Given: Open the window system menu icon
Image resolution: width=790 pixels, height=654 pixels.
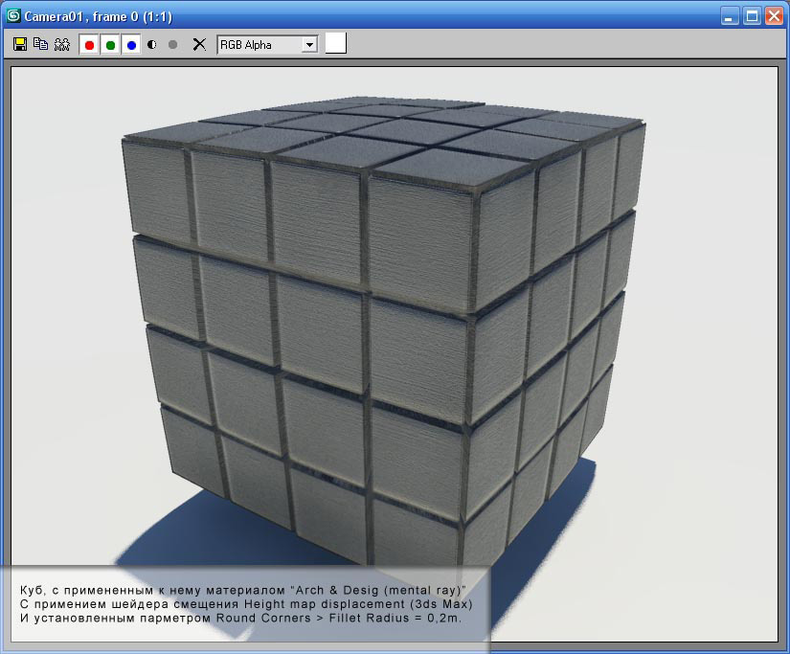Looking at the screenshot, I should 13,15.
